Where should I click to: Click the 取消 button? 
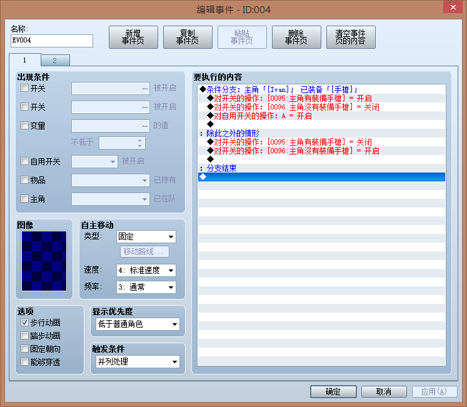tap(384, 391)
